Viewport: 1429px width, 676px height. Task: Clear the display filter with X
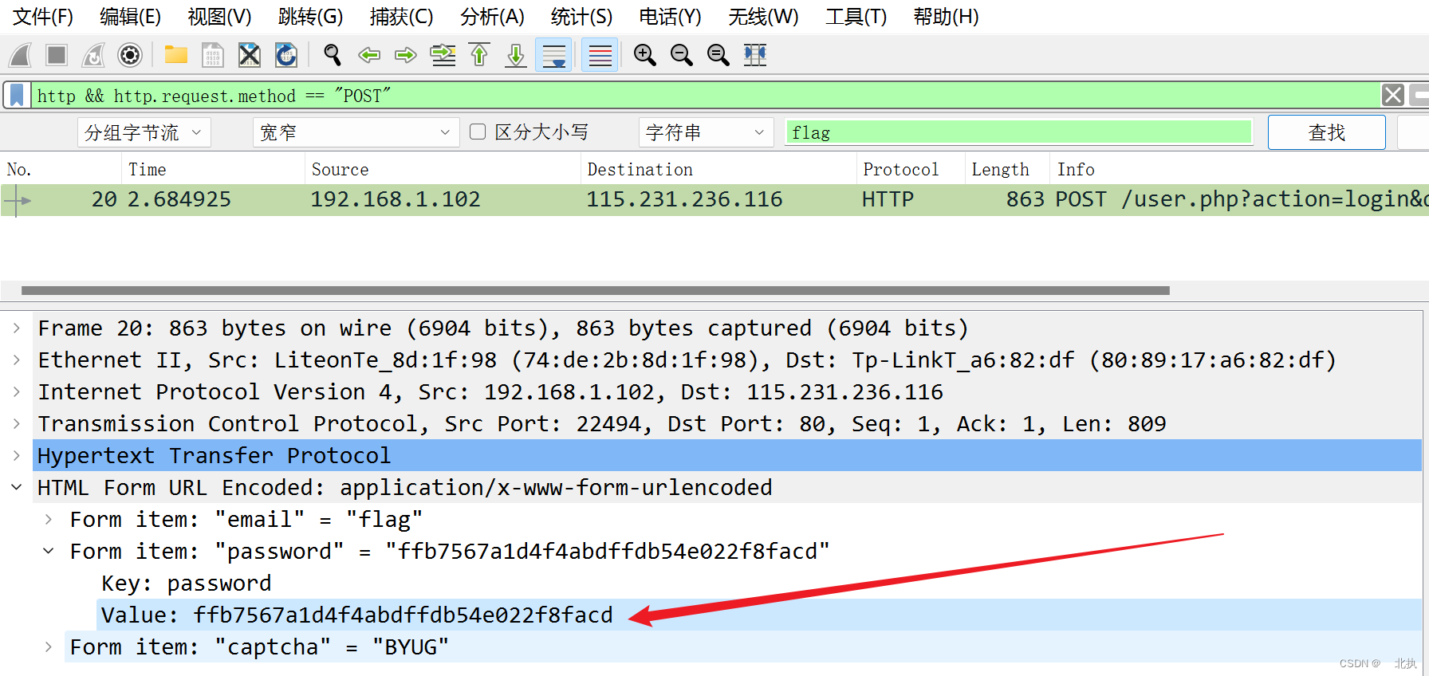(x=1393, y=96)
